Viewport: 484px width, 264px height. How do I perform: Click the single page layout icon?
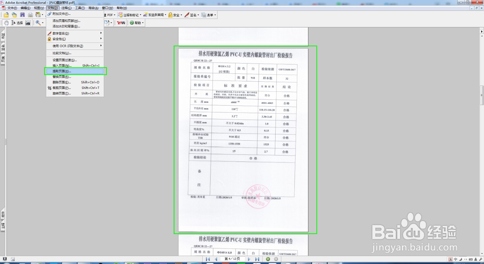pyautogui.click(x=5, y=259)
